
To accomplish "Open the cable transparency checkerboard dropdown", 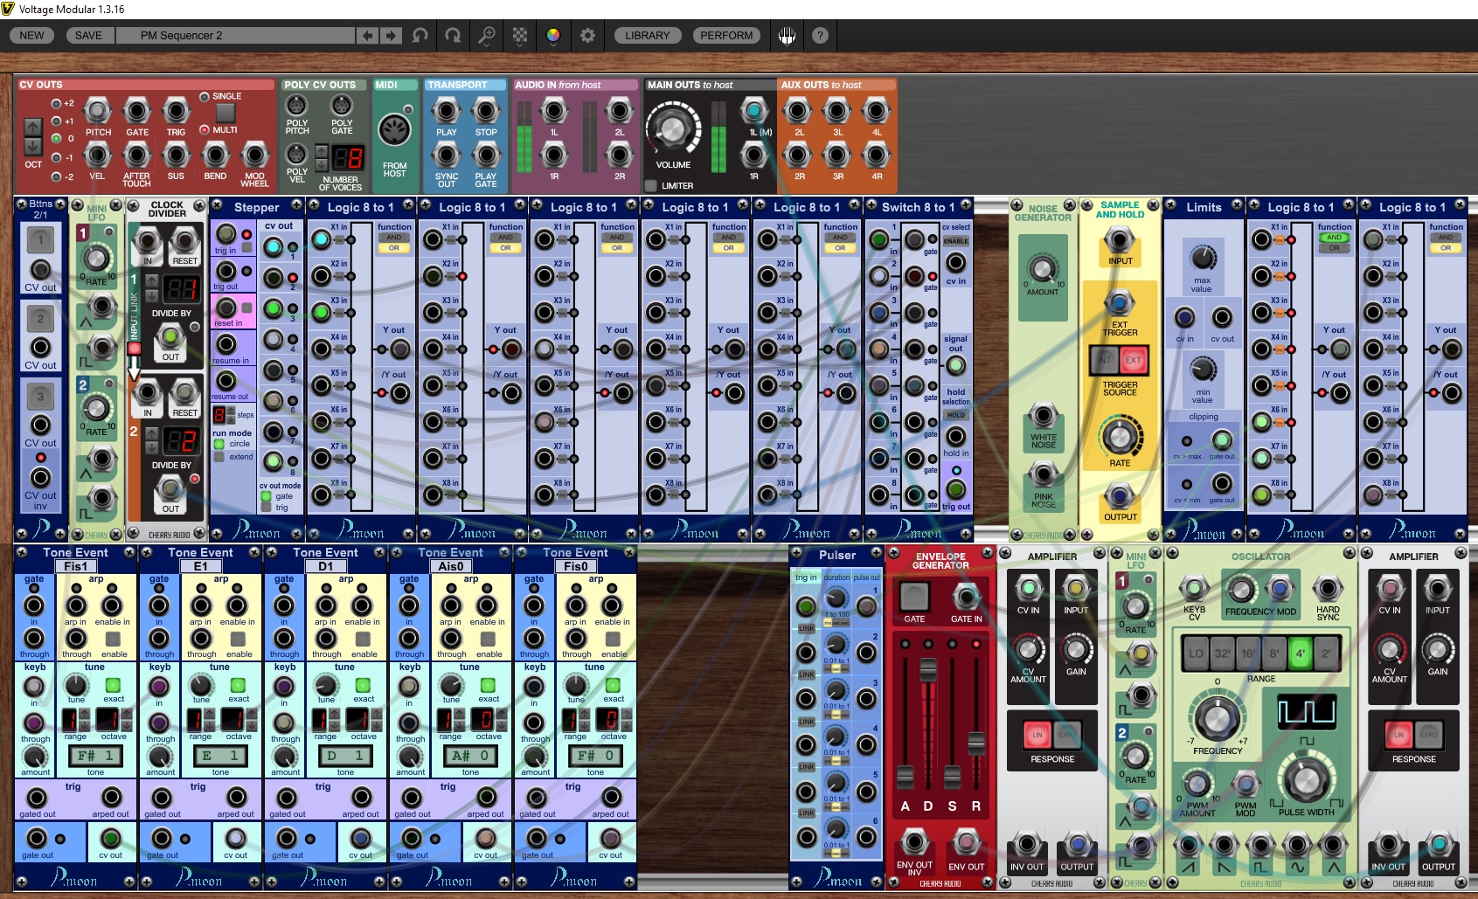I will click(x=520, y=36).
